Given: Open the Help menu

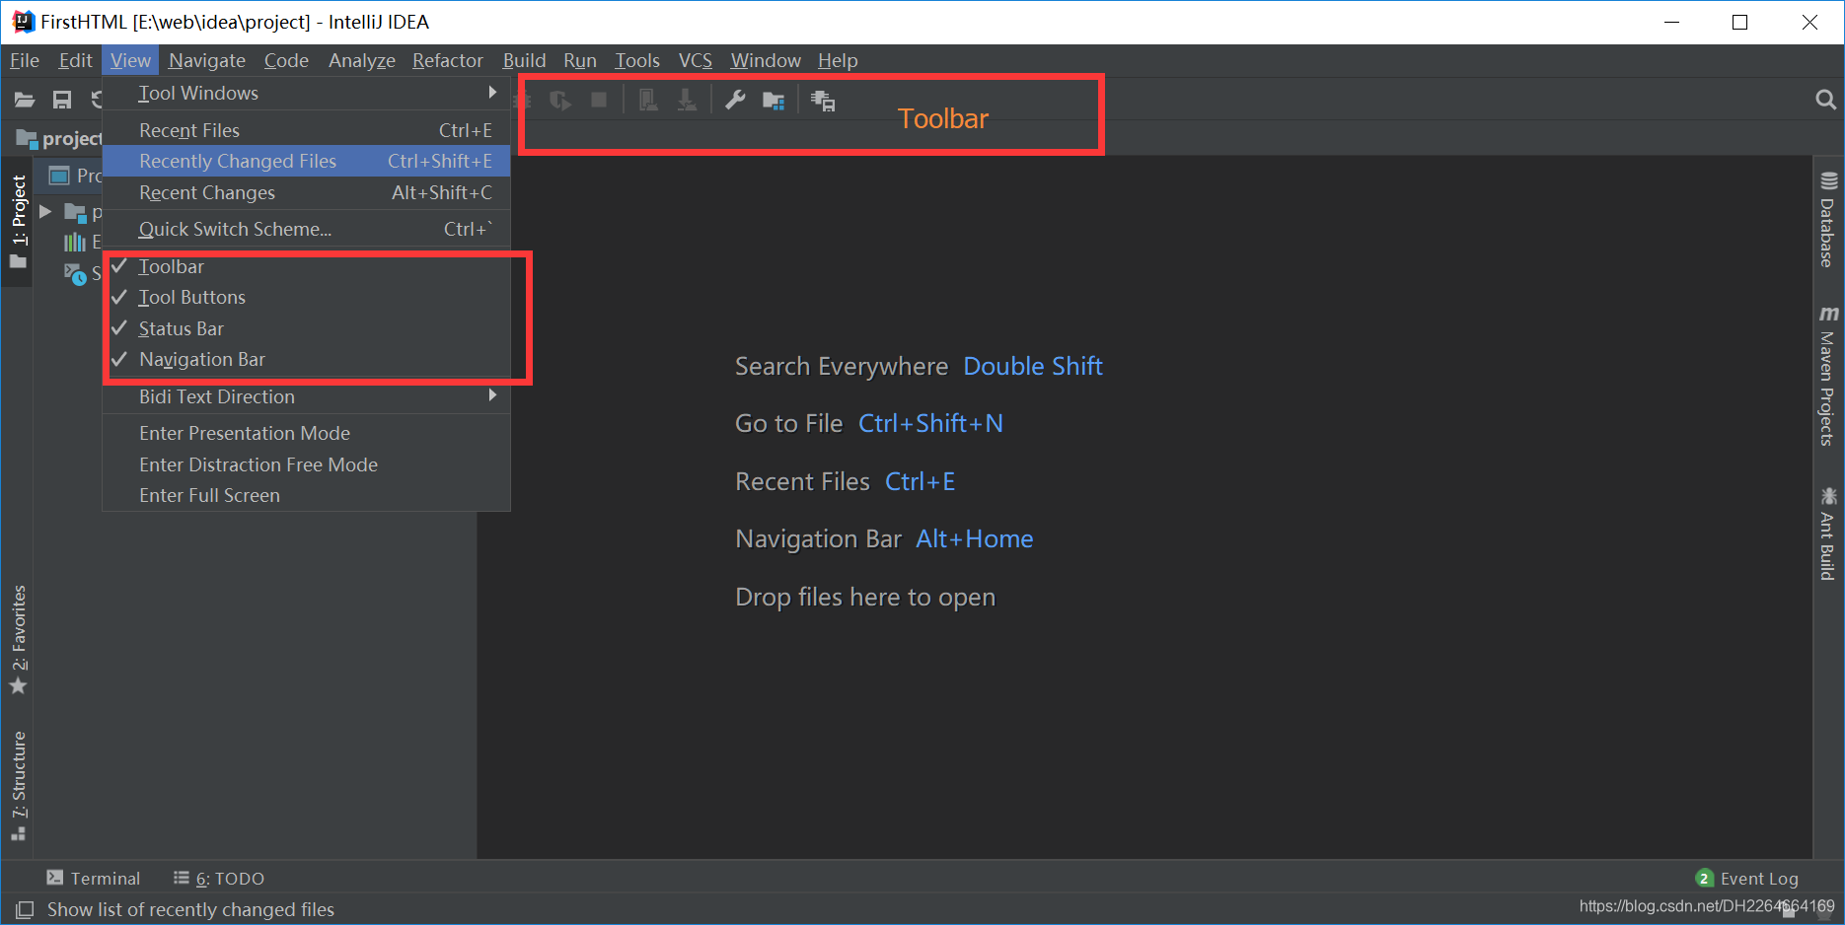Looking at the screenshot, I should (x=838, y=60).
